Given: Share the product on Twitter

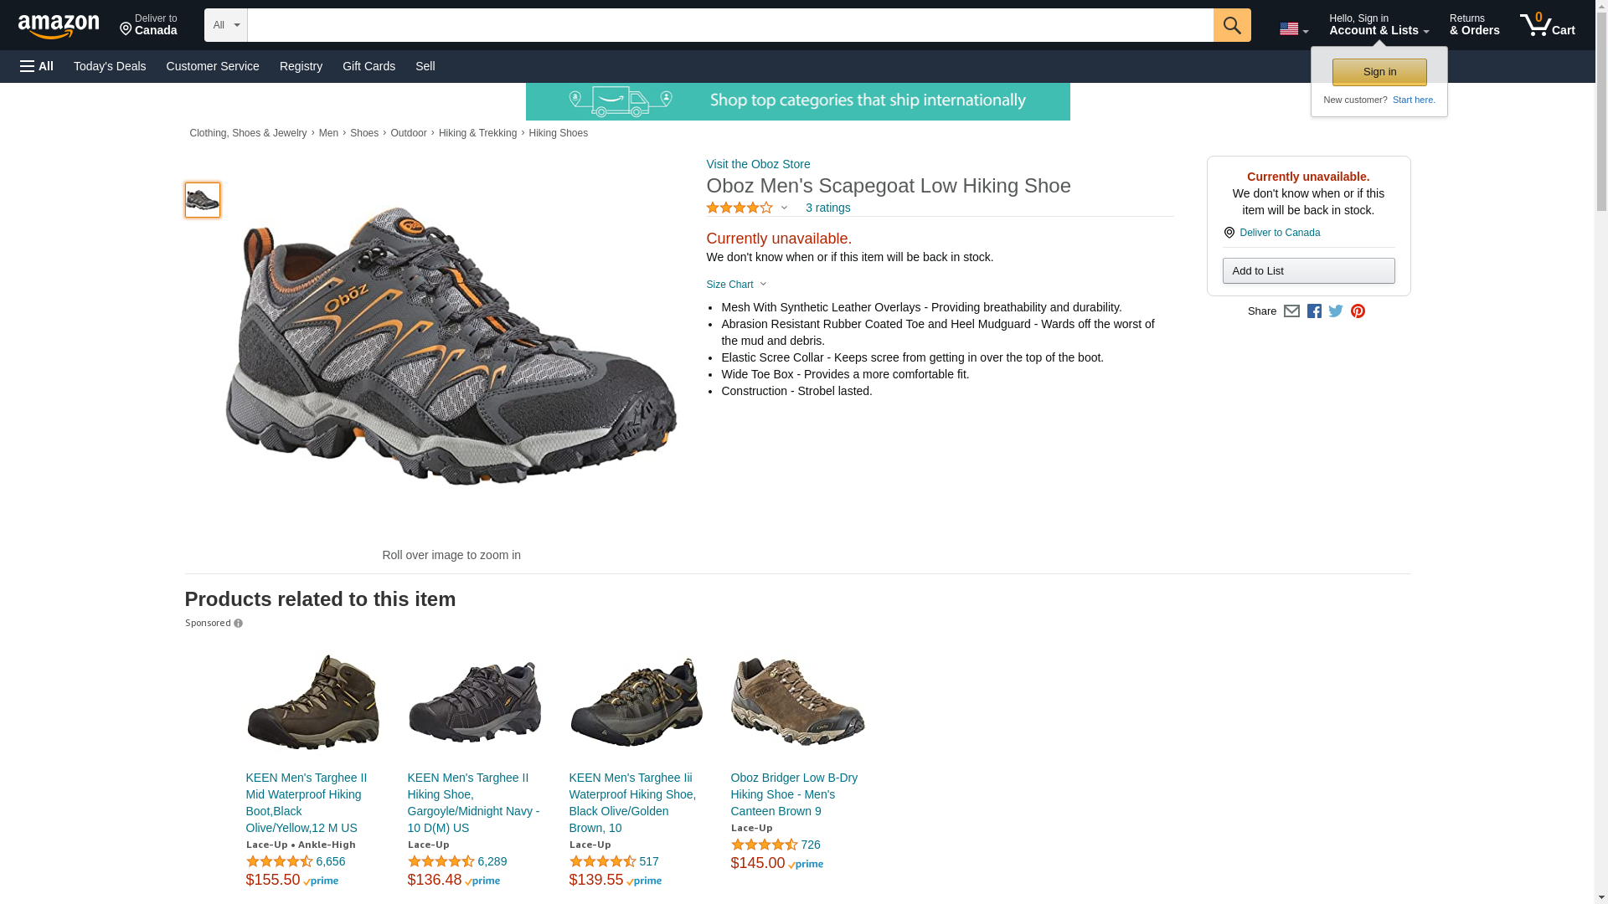Looking at the screenshot, I should [x=1336, y=311].
